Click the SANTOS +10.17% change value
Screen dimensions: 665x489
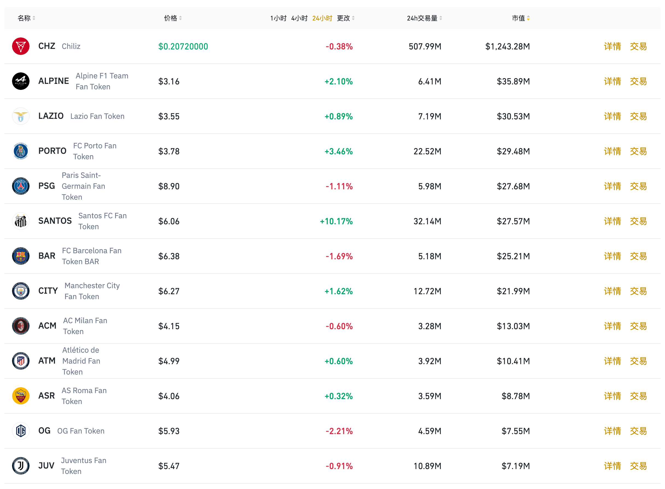click(x=336, y=221)
